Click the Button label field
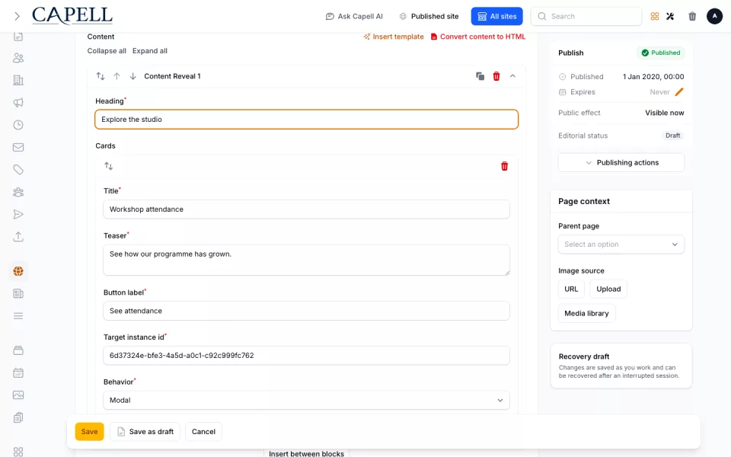Viewport: 731px width, 457px height. [x=306, y=311]
